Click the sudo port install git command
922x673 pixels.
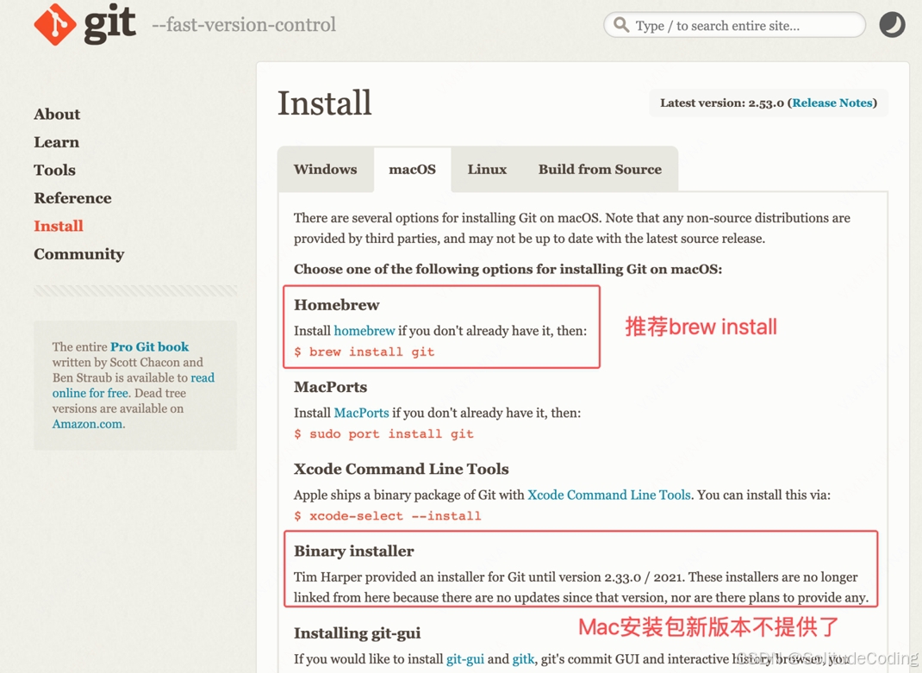[384, 434]
